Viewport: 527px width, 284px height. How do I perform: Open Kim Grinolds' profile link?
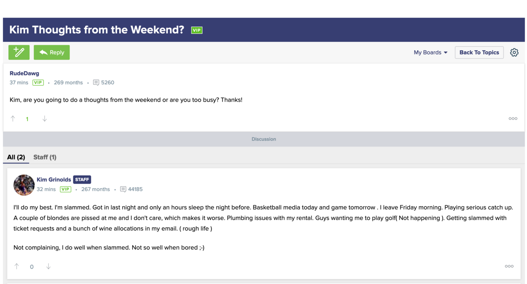(54, 179)
